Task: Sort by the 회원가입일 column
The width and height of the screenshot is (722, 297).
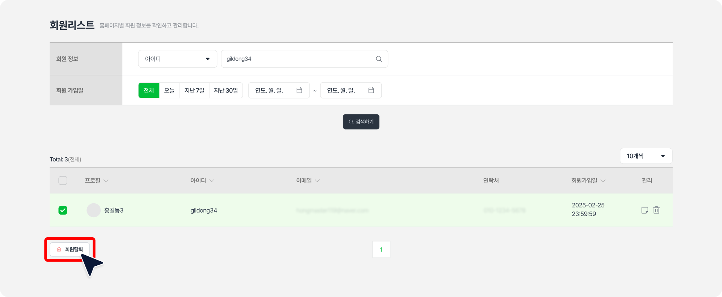Action: coord(589,181)
